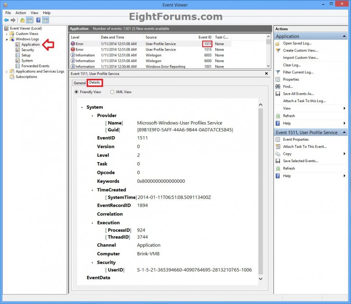Click the Security log icon in tree

coord(18,50)
